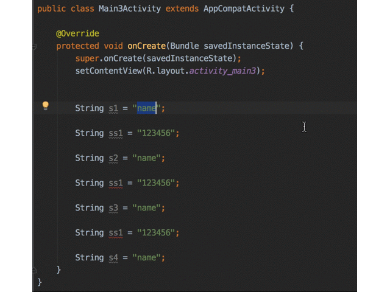Screen dimensions: 390x292
Task: Click the "name" string on the s4 line
Action: pos(146,258)
